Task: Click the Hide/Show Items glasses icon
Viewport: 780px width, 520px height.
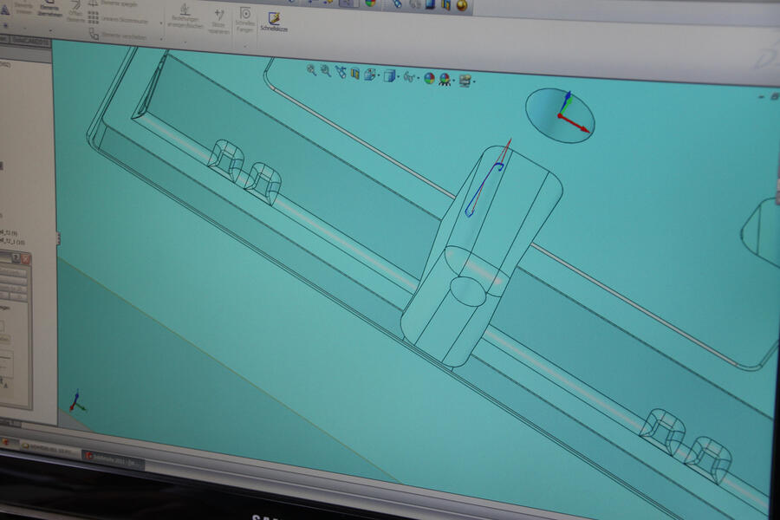Action: (x=409, y=76)
